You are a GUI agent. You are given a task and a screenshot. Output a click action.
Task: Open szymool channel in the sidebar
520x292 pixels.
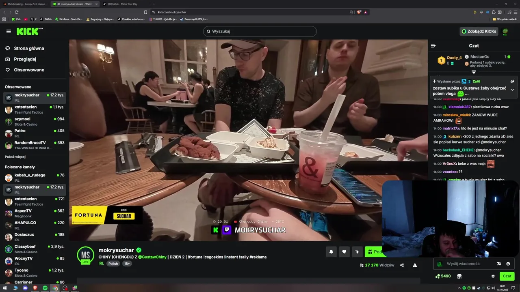tap(35, 121)
